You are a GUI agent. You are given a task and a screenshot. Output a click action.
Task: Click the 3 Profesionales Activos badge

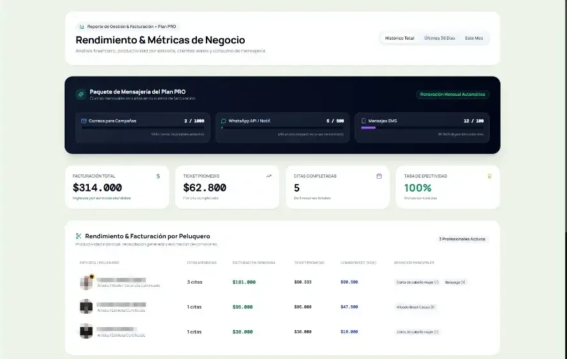462,239
